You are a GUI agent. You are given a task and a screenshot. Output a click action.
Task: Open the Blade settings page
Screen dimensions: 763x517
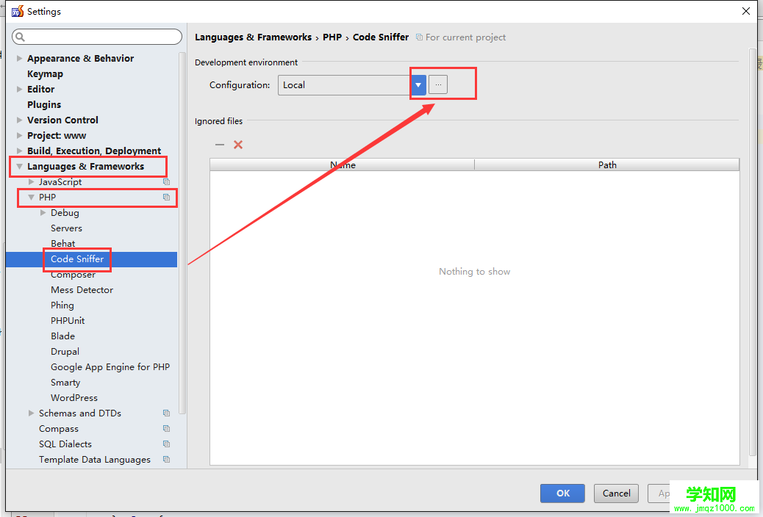62,336
